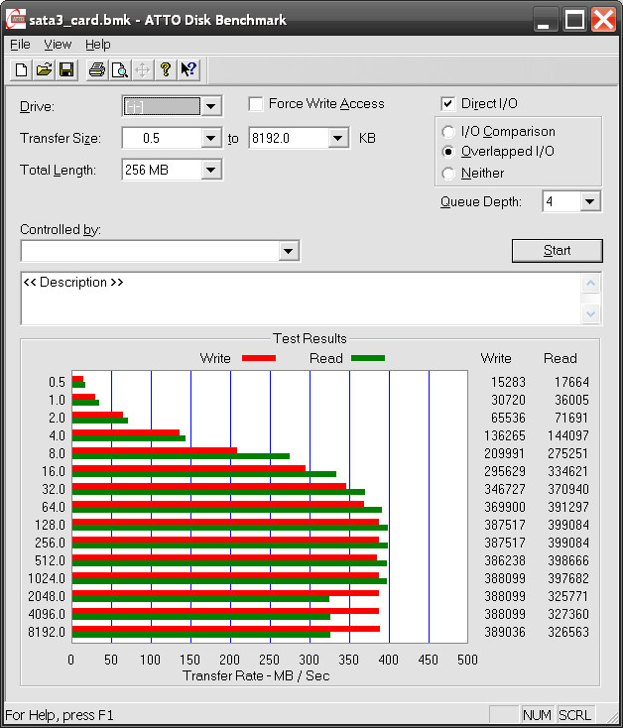This screenshot has width=623, height=728.
Task: Expand the 8192.0 transfer size dropdown
Action: [337, 138]
